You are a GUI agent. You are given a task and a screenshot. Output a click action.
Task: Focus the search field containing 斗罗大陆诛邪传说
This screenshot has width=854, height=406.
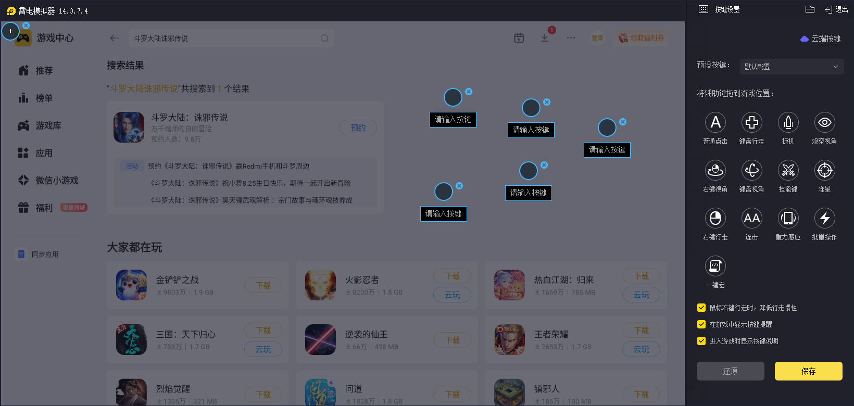click(x=231, y=38)
